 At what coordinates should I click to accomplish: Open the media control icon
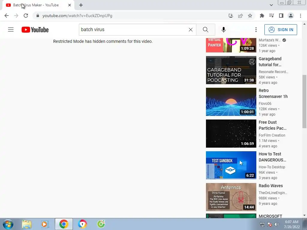tap(271, 16)
